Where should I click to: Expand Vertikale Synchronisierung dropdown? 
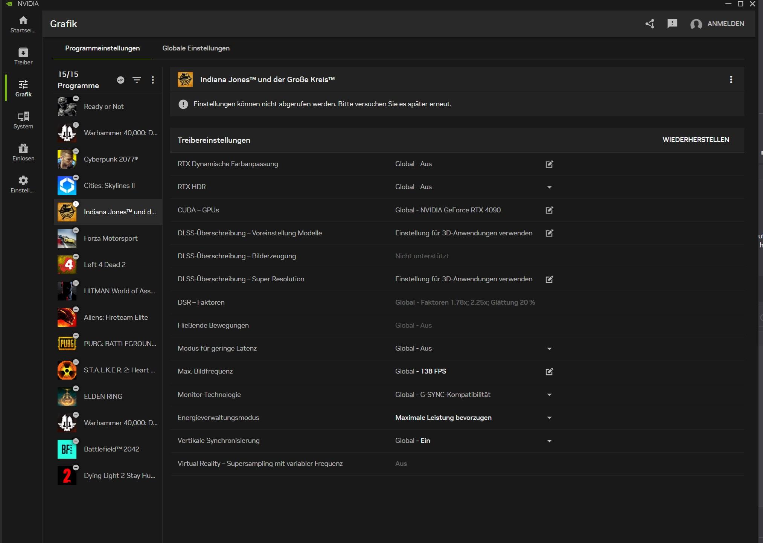coord(549,441)
